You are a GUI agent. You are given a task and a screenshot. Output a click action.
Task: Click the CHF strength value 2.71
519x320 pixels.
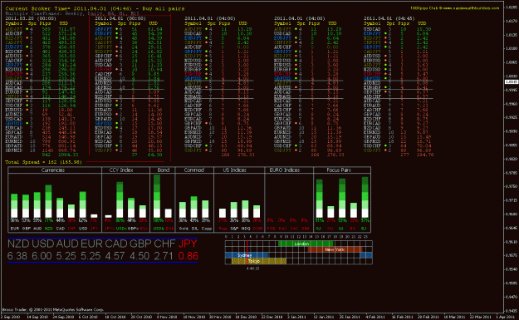click(164, 256)
